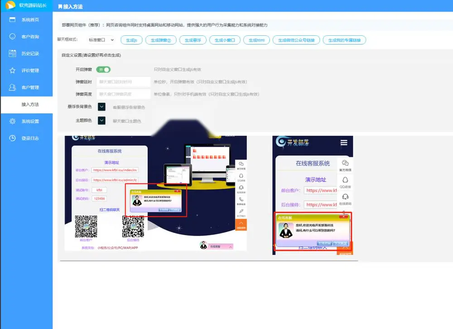Click the 生成html button

click(x=256, y=40)
